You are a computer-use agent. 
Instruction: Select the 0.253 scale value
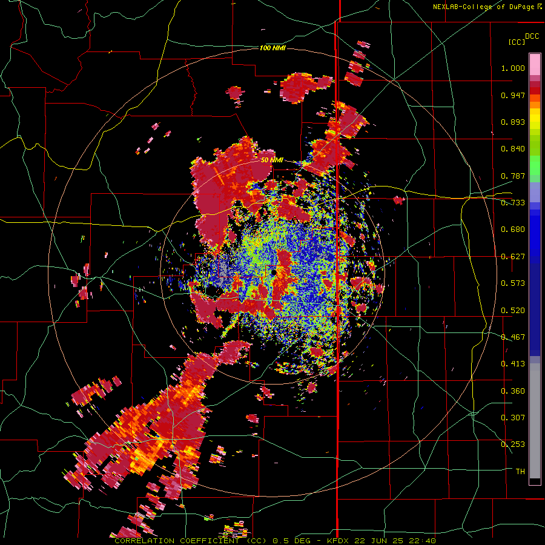point(513,444)
